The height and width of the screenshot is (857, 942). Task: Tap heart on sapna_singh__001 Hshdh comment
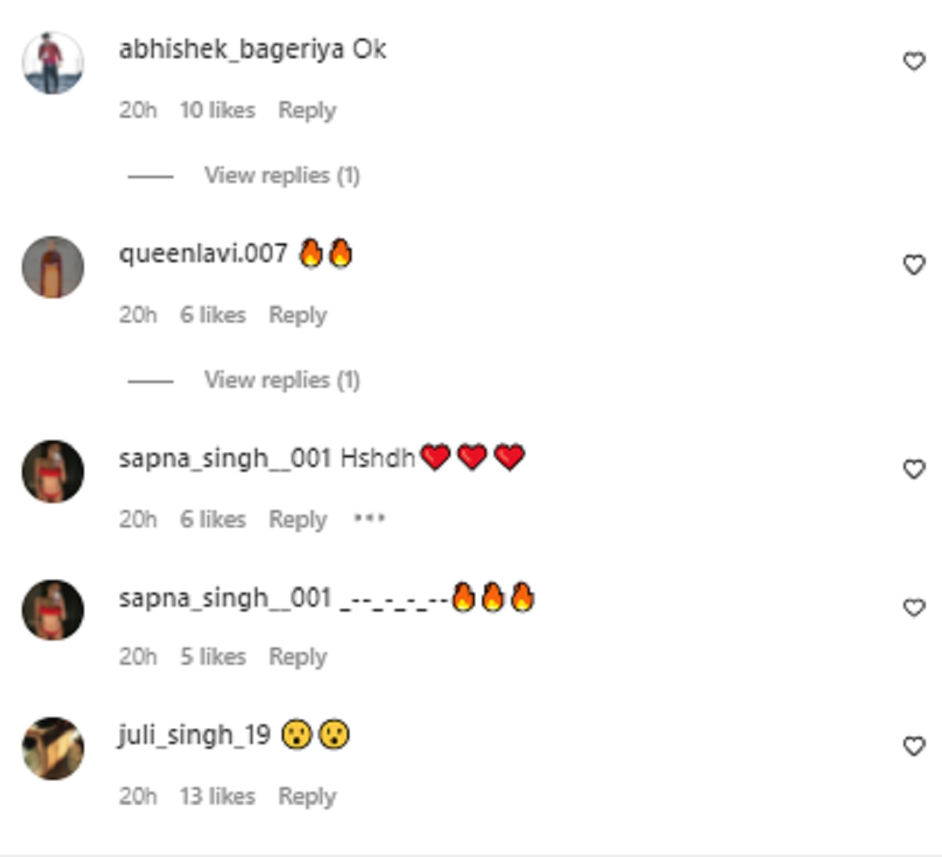coord(914,469)
